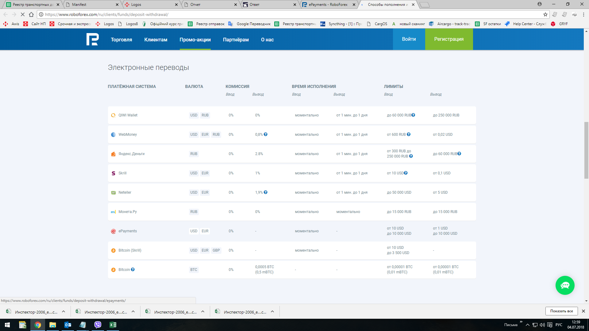The width and height of the screenshot is (589, 331).
Task: Open the Промо-акции menu
Action: click(x=195, y=40)
